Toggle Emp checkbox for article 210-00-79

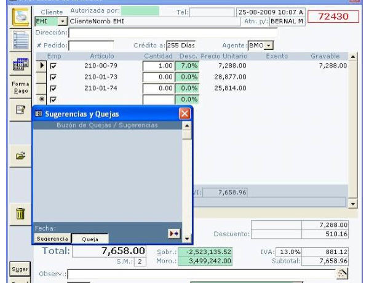click(53, 66)
